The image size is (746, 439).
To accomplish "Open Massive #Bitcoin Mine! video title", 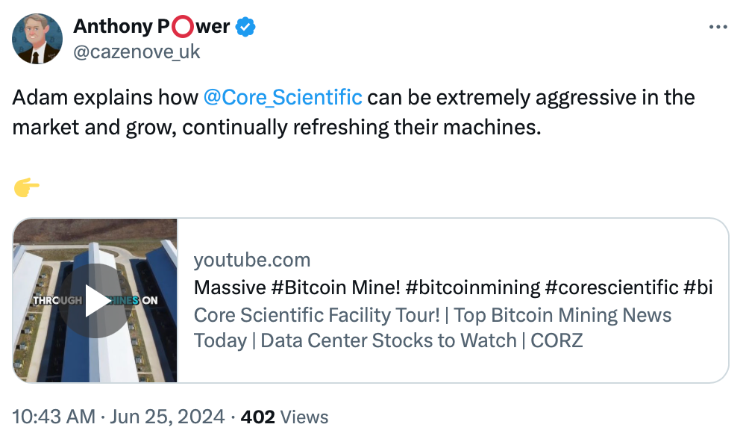I will [x=453, y=287].
